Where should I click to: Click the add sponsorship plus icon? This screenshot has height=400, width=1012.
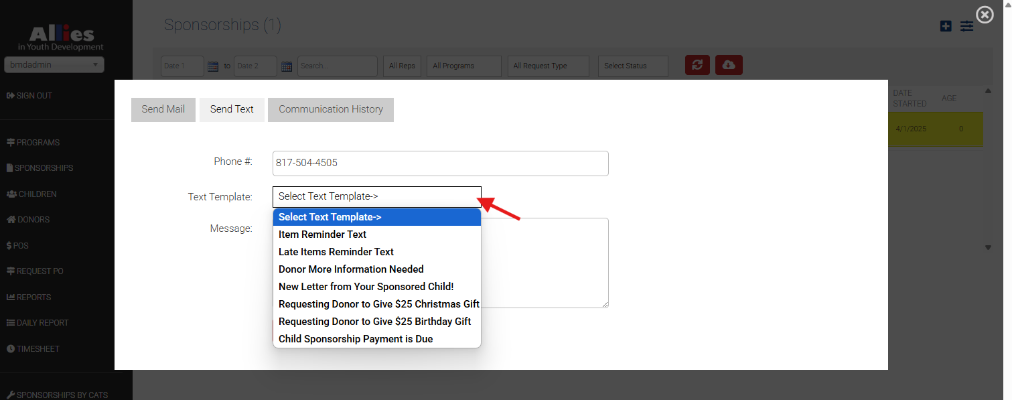(x=946, y=26)
